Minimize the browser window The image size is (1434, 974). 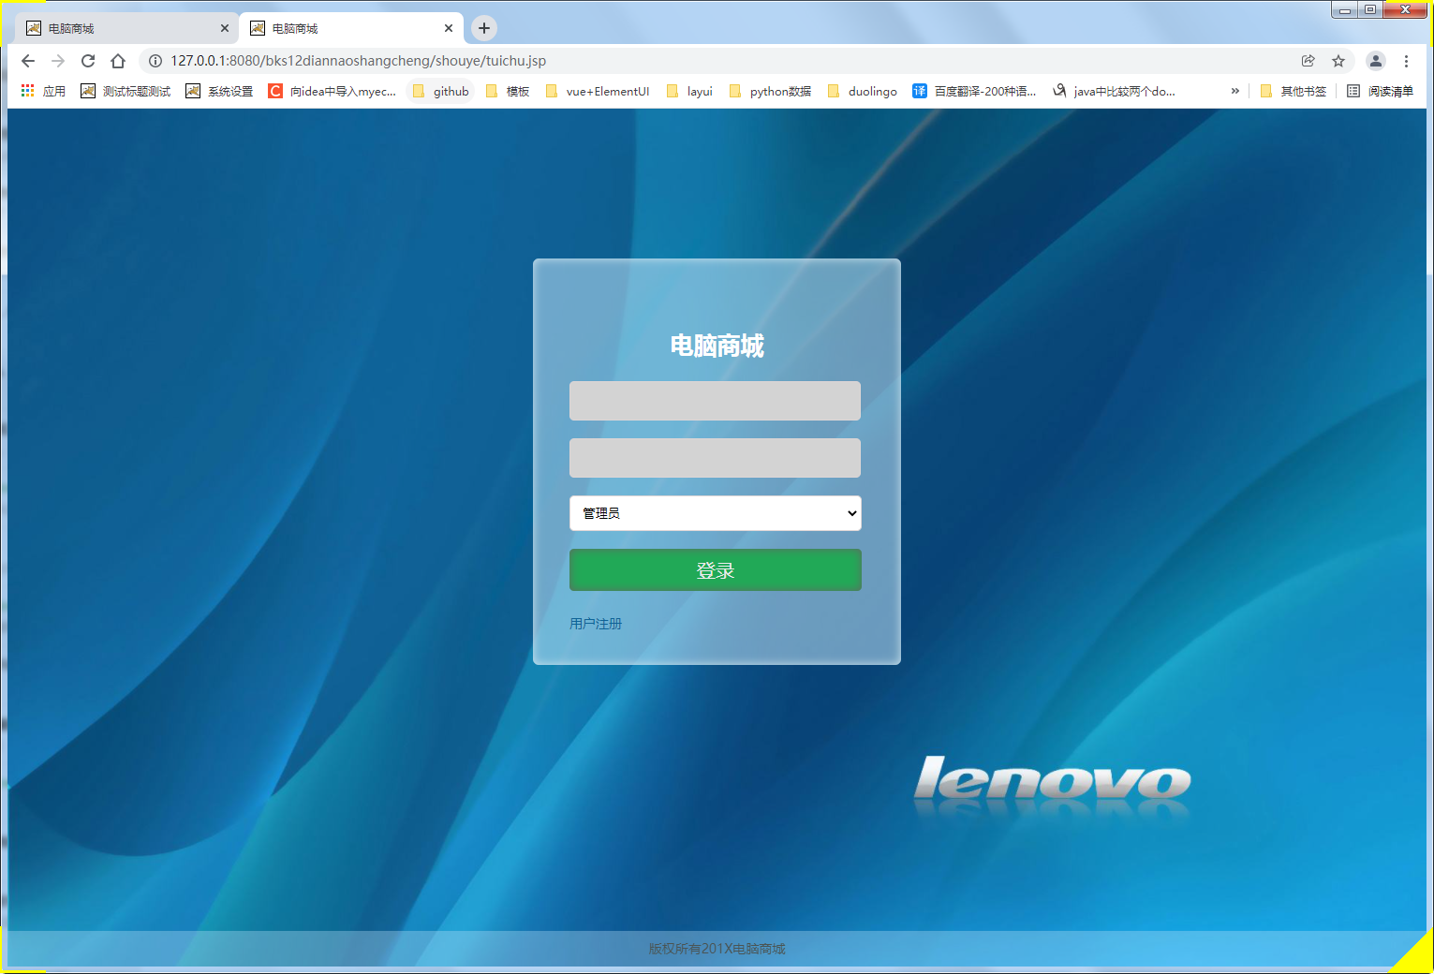click(x=1344, y=9)
